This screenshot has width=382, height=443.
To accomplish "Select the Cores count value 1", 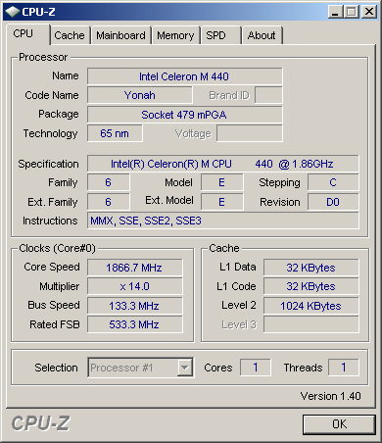I will tap(256, 368).
